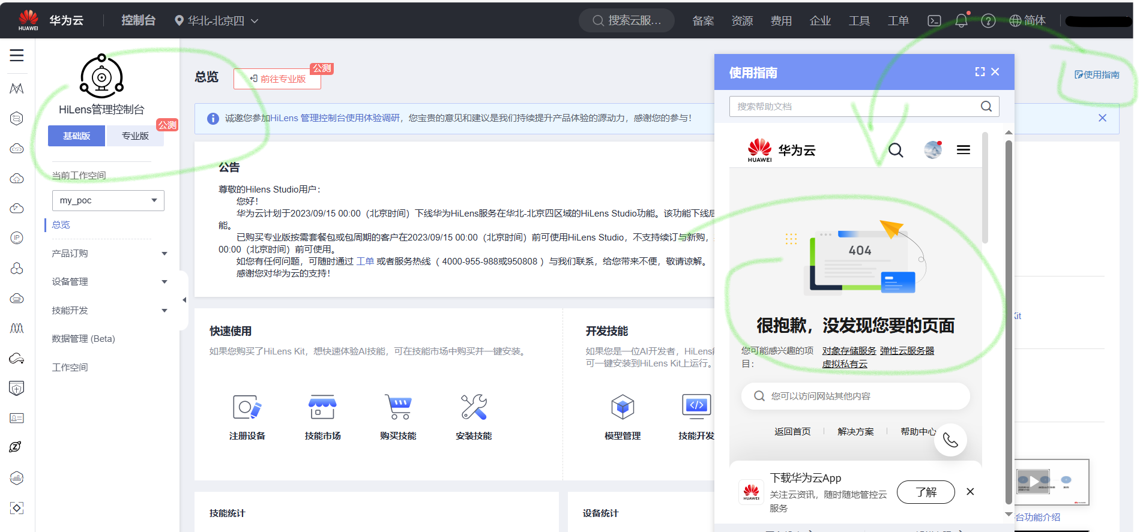Image resolution: width=1140 pixels, height=532 pixels.
Task: Open the Cloud Shell terminal icon
Action: click(x=934, y=20)
